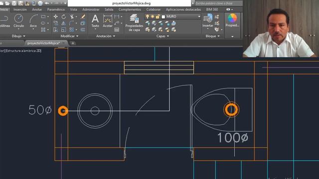Select the Offset (Desfase) tool
Viewport: 319px width, 179px height.
[x=83, y=30]
